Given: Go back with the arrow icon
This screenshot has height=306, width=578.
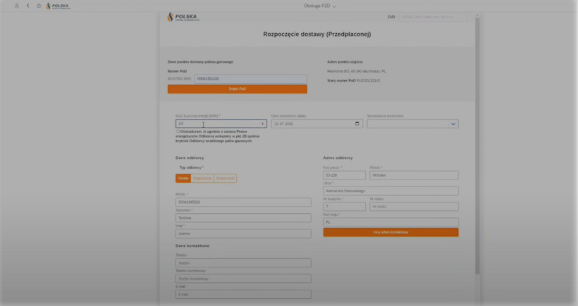Looking at the screenshot, I should tap(27, 6).
